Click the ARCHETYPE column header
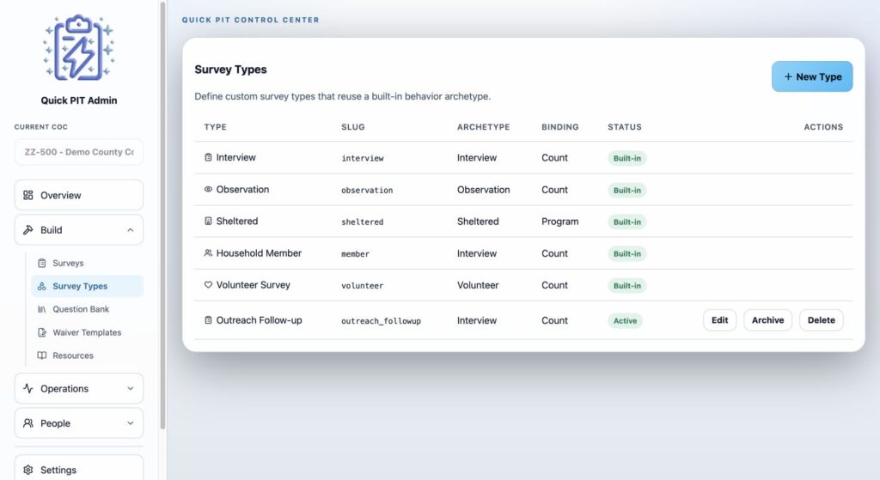880x480 pixels. 483,127
